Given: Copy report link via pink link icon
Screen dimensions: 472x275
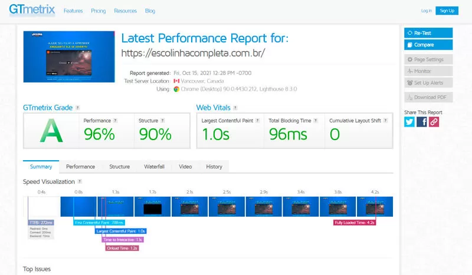Looking at the screenshot, I should [x=434, y=122].
